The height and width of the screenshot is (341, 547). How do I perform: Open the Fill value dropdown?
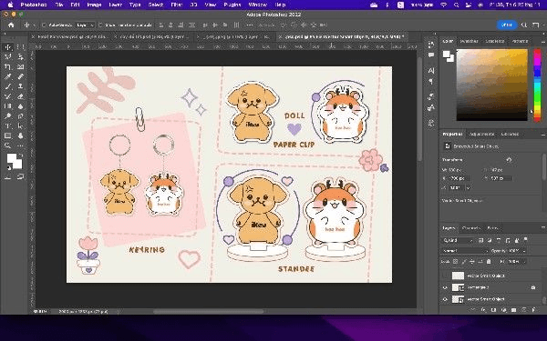(x=524, y=262)
